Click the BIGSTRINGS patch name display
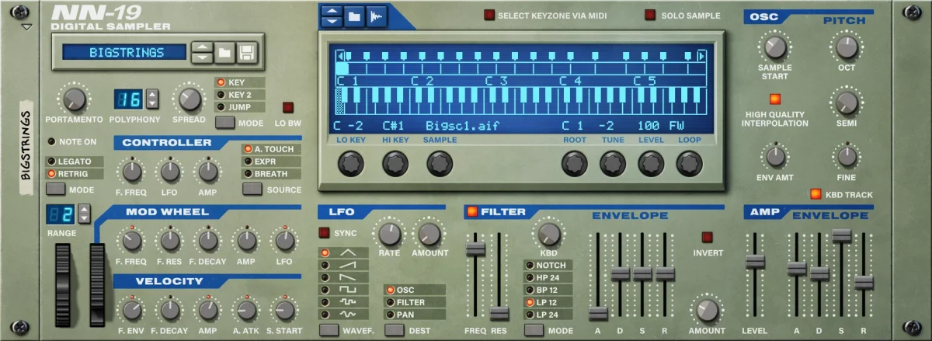The height and width of the screenshot is (341, 932). click(x=124, y=53)
